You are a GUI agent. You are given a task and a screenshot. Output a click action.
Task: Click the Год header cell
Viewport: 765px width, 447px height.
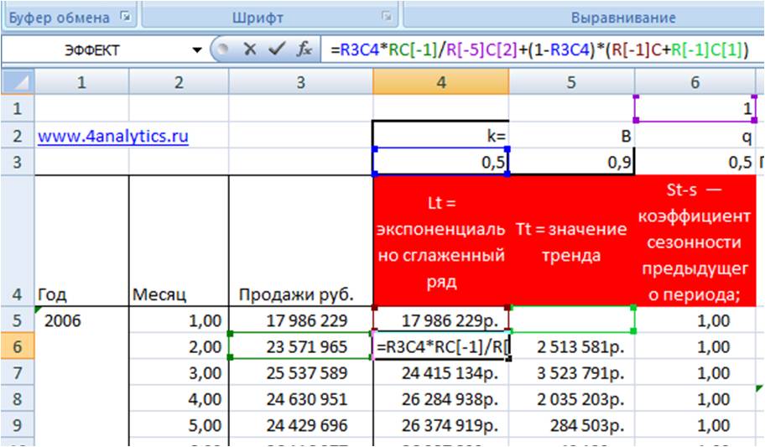[x=81, y=241]
